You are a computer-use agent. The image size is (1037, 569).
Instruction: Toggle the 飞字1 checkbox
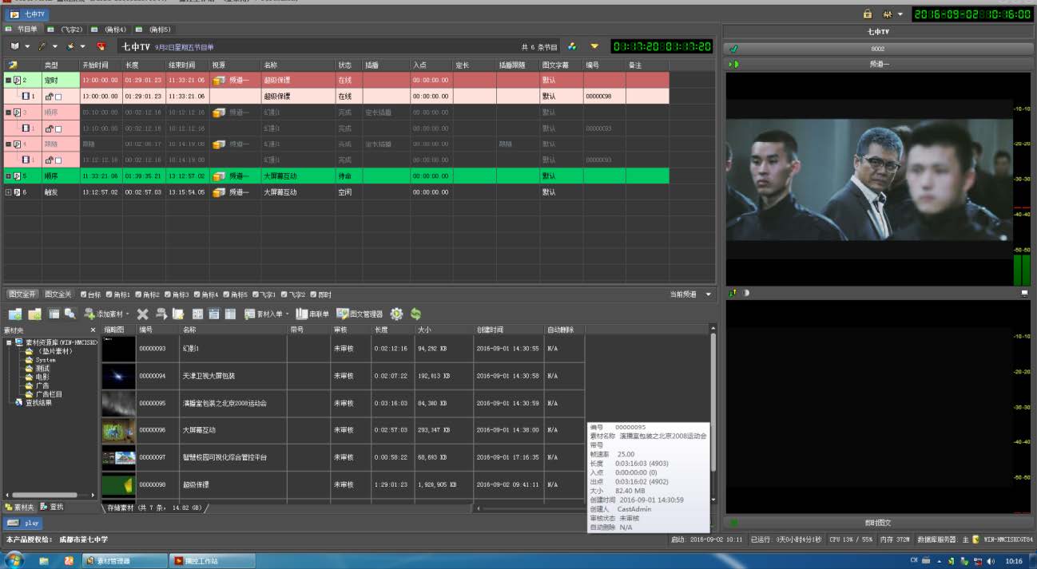(256, 294)
